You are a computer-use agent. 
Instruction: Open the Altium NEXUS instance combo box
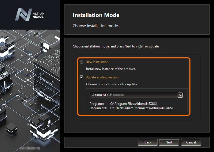click(134, 95)
